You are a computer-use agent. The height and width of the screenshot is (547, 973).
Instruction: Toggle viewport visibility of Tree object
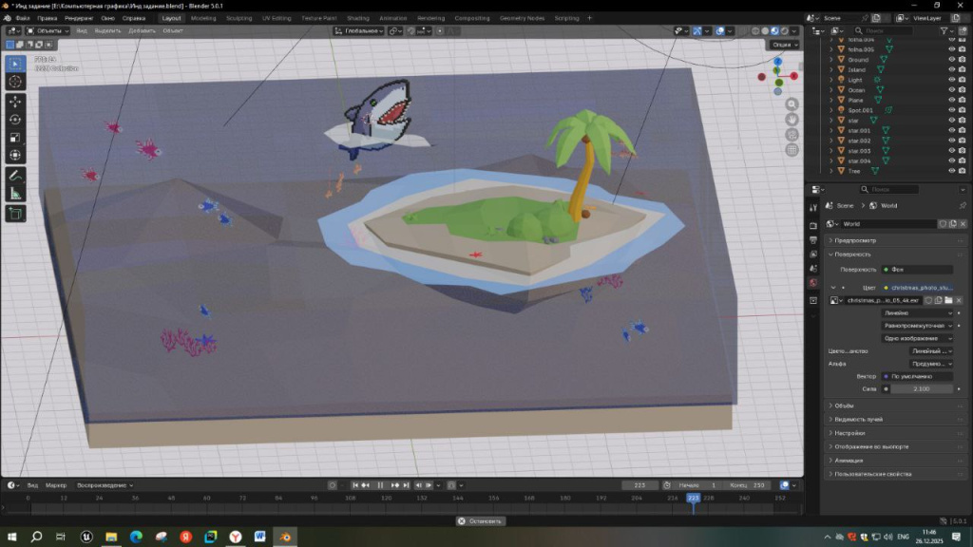click(x=951, y=171)
